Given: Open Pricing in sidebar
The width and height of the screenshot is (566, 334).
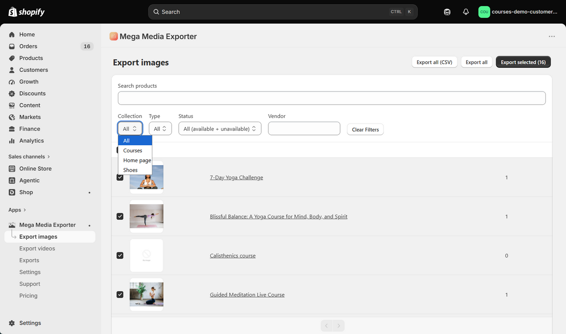Looking at the screenshot, I should tap(28, 296).
